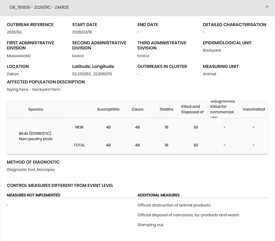Click the NEW row label
Viewport: 275px width, 241px height.
coord(79,127)
